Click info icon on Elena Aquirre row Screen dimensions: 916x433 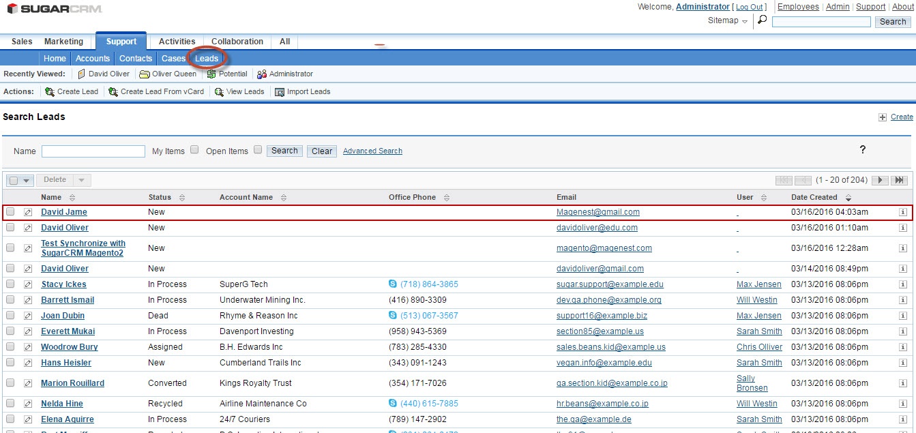pos(902,419)
